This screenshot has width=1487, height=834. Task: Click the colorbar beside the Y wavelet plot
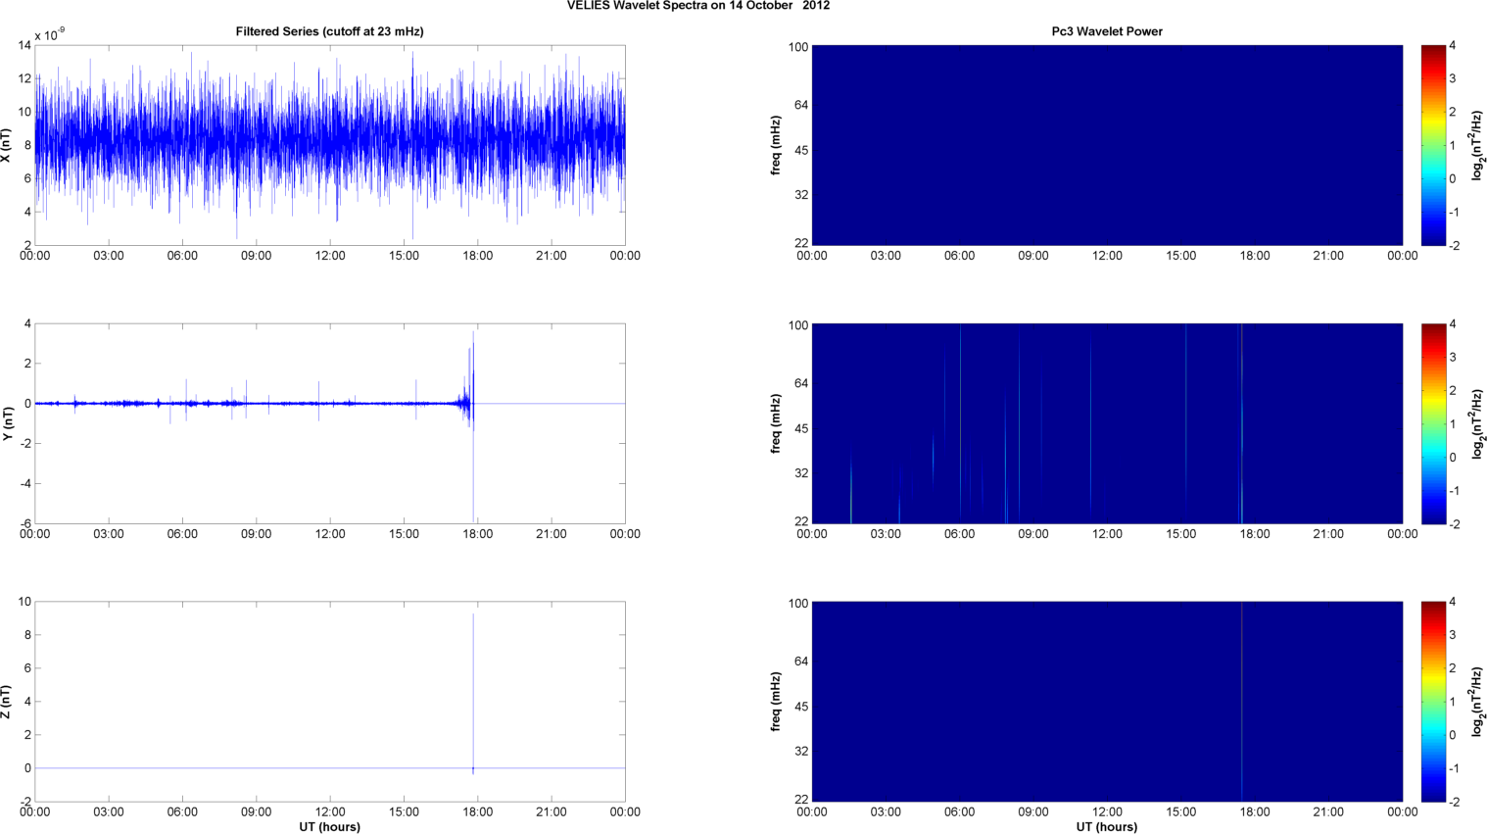click(1433, 423)
